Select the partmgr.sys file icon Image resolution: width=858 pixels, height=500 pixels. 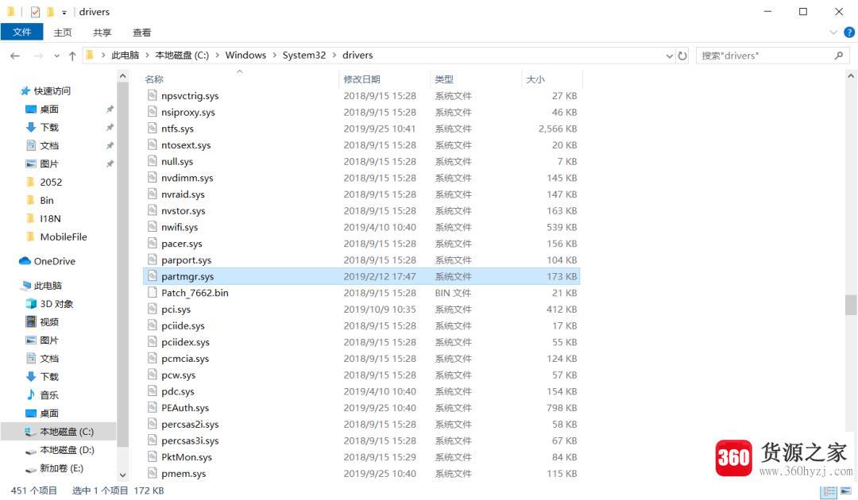point(152,276)
